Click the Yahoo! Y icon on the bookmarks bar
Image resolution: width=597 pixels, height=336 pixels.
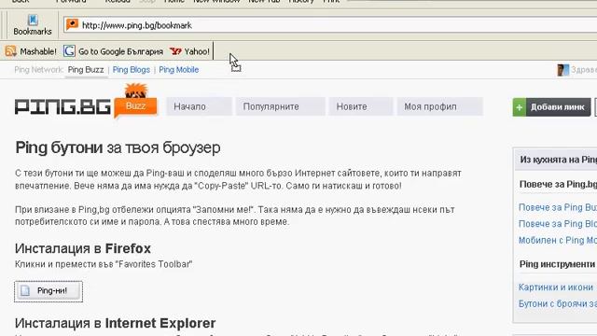pyautogui.click(x=175, y=51)
